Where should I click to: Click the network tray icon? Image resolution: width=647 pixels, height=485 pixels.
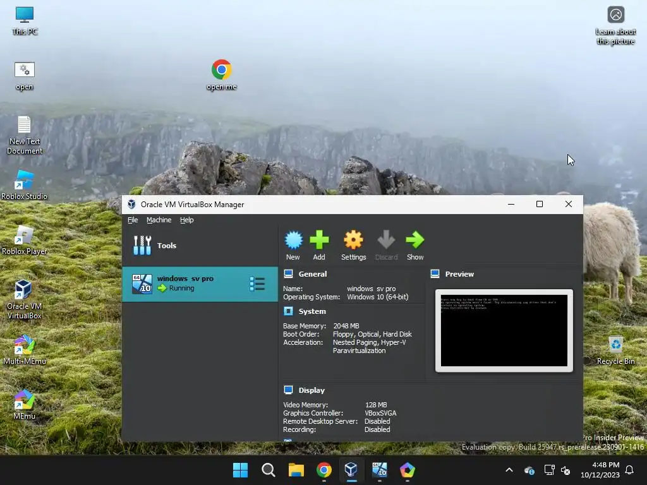point(549,470)
